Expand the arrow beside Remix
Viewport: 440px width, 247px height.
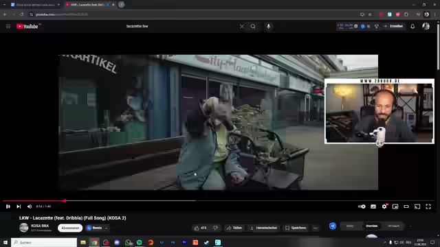(x=107, y=228)
